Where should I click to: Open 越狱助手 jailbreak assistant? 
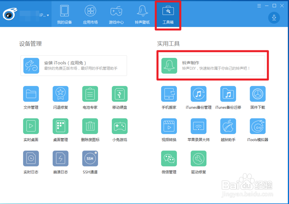tap(228, 126)
